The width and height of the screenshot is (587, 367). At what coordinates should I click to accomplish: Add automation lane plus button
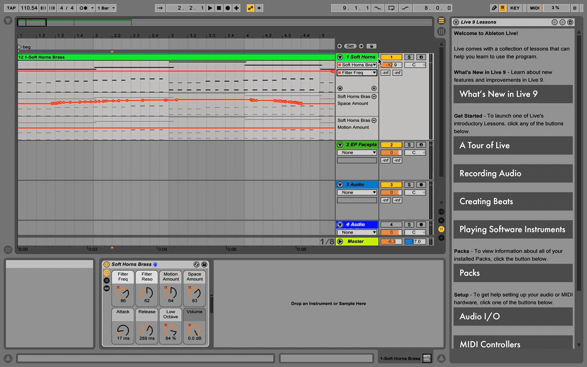pyautogui.click(x=373, y=88)
